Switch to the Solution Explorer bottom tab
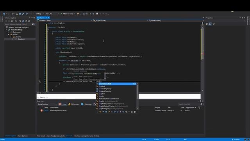Viewport: 250px width, 141px height. pyautogui.click(x=11, y=136)
